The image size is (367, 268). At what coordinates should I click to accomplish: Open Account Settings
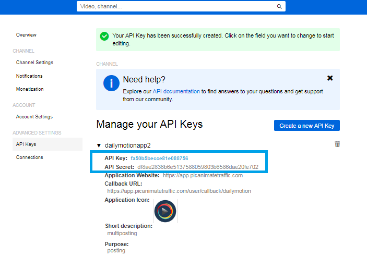pos(34,117)
